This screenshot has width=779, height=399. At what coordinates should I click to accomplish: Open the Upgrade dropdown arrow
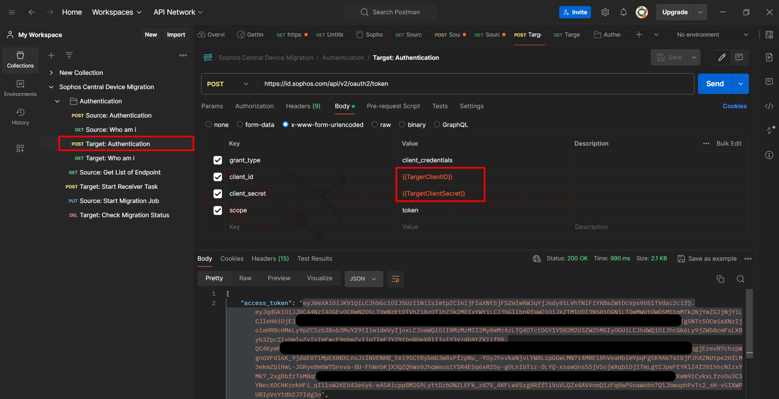700,12
